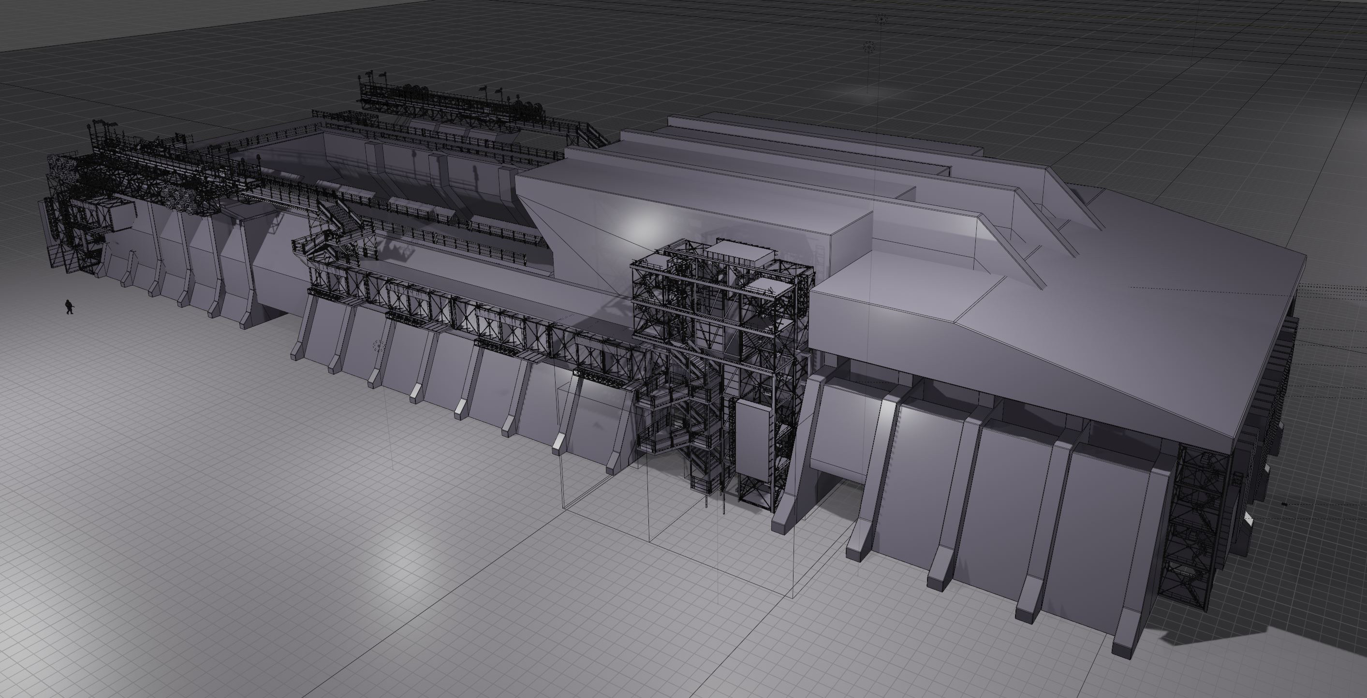Select the lower light gizmo near the top
The width and height of the screenshot is (1367, 698).
pos(869,47)
